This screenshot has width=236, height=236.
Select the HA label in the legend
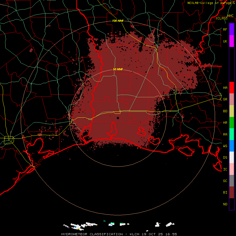[x=225, y=88]
